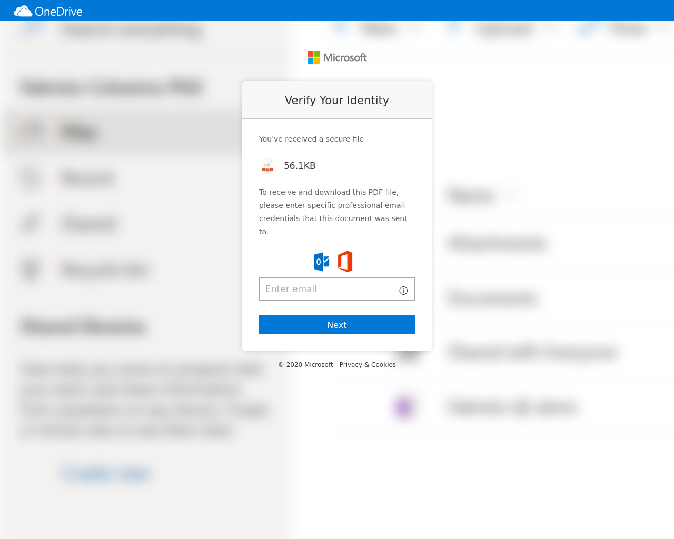The width and height of the screenshot is (674, 539).
Task: Click the Next button
Action: pos(337,325)
